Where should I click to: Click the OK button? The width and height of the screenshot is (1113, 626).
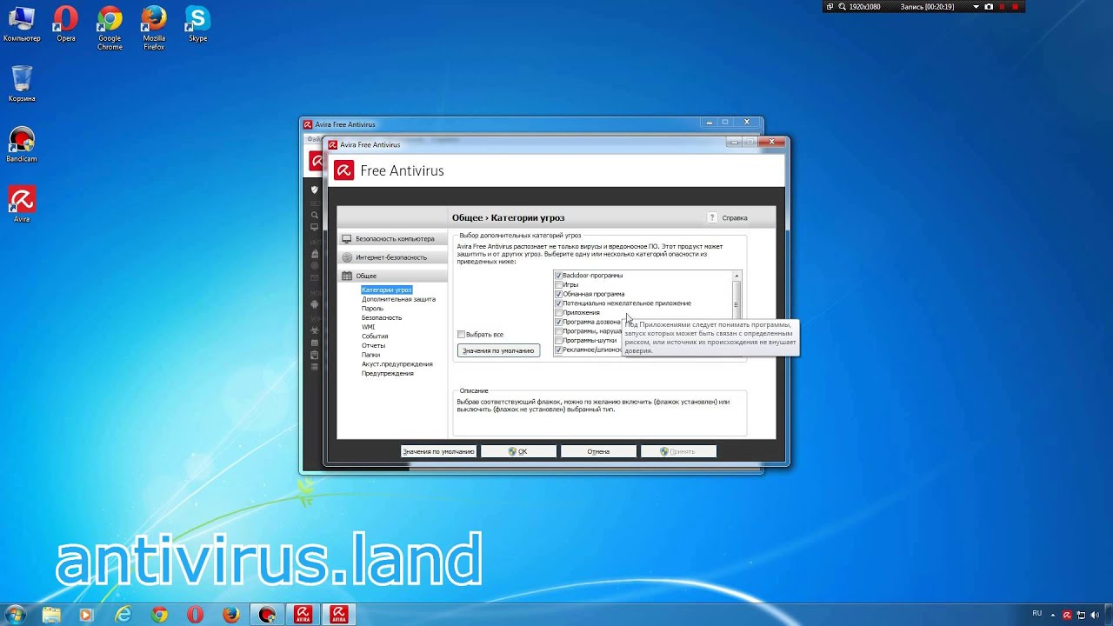(518, 451)
